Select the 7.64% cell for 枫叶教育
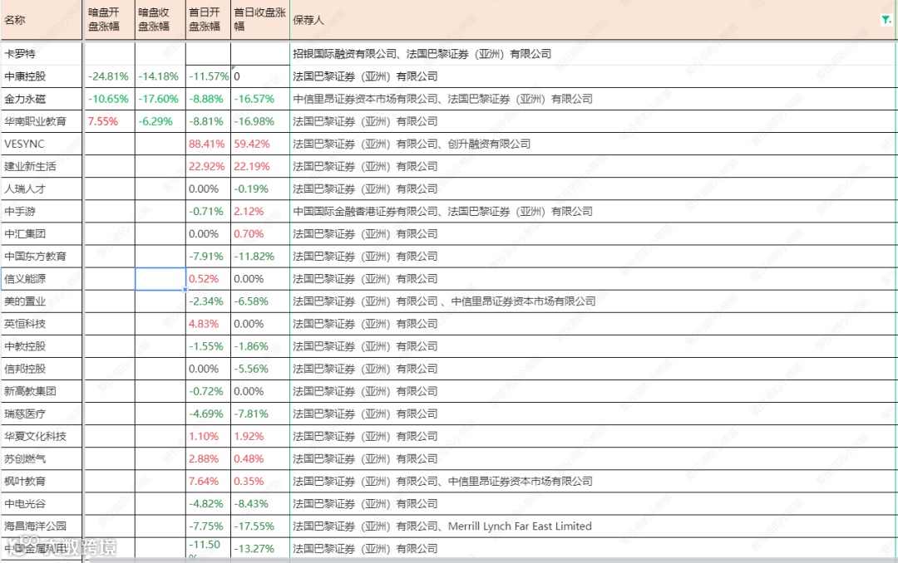 [209, 481]
